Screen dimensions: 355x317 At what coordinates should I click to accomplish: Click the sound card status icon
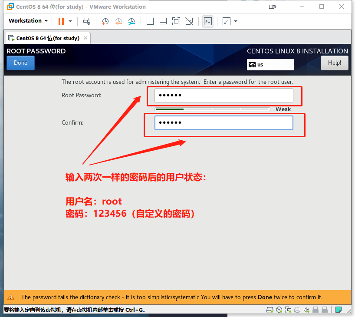tap(306, 310)
